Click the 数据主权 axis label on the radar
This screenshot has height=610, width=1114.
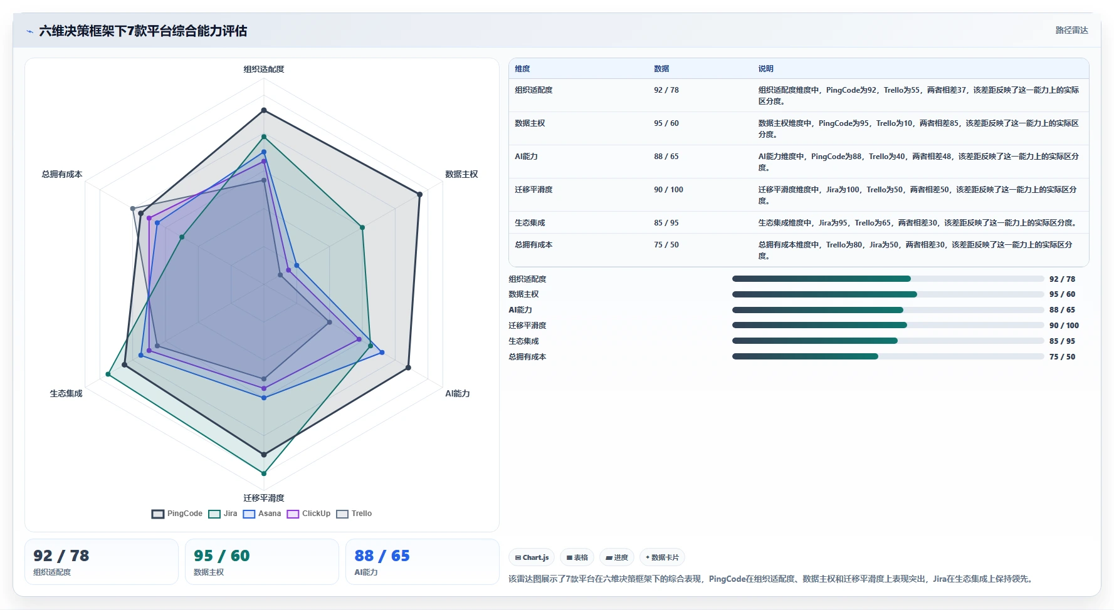click(461, 174)
